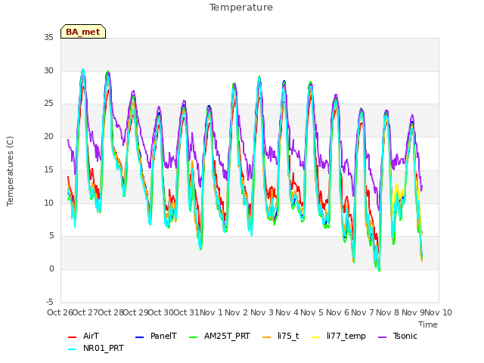Screen dimensions: 484x363
Task: Click the BA_met annotation label
Action: (x=83, y=32)
